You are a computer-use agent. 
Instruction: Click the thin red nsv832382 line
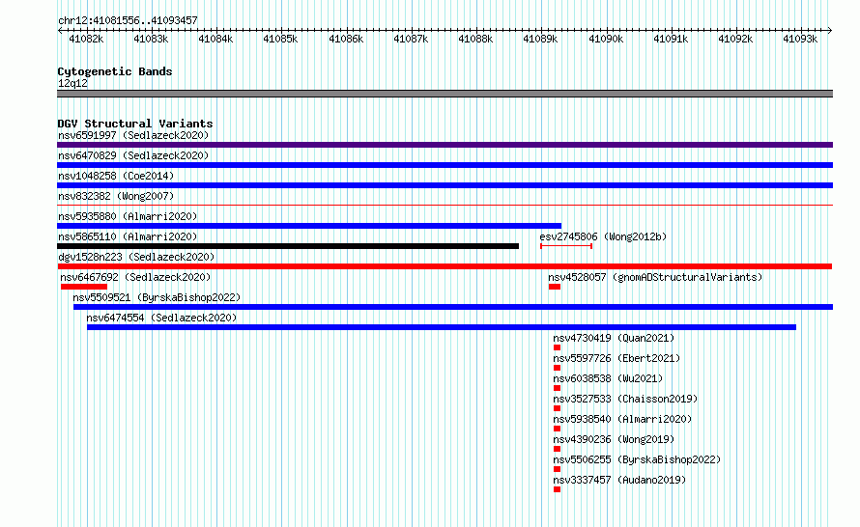(x=444, y=206)
